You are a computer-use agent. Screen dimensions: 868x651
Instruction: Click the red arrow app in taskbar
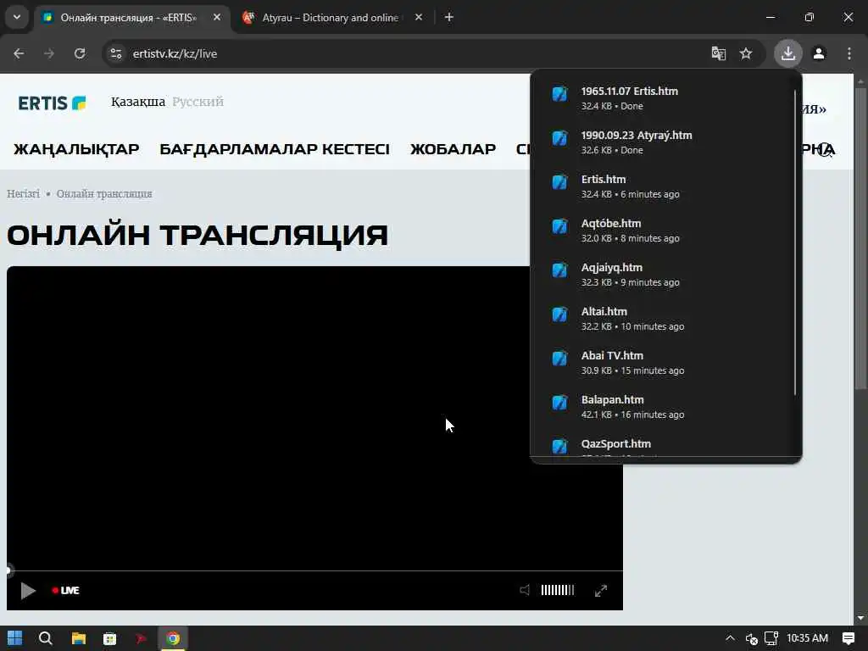pos(142,638)
